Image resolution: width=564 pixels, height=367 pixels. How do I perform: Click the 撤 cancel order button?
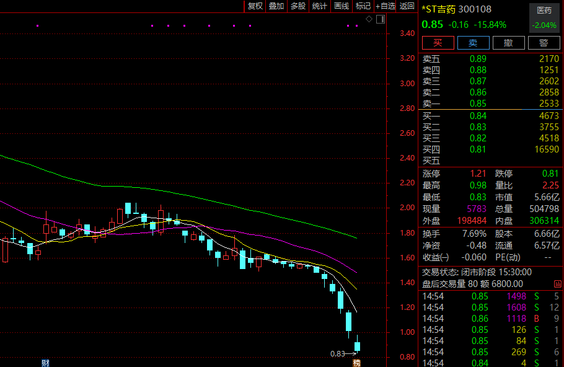tap(508, 43)
